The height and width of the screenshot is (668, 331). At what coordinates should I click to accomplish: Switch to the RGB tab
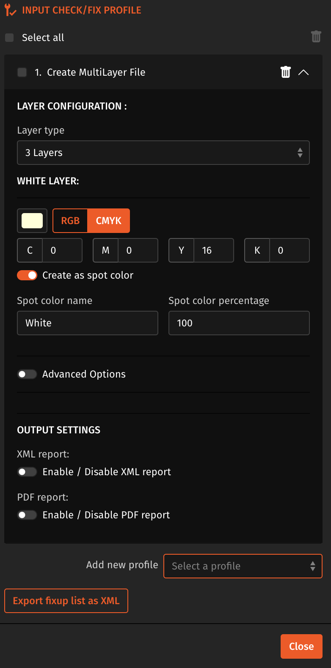pyautogui.click(x=69, y=220)
